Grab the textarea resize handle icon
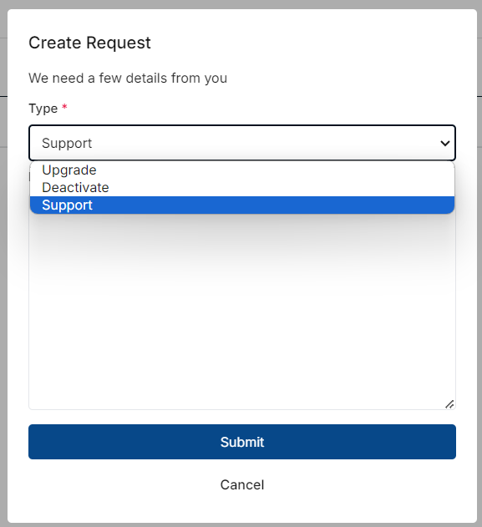This screenshot has width=482, height=527. 449,404
